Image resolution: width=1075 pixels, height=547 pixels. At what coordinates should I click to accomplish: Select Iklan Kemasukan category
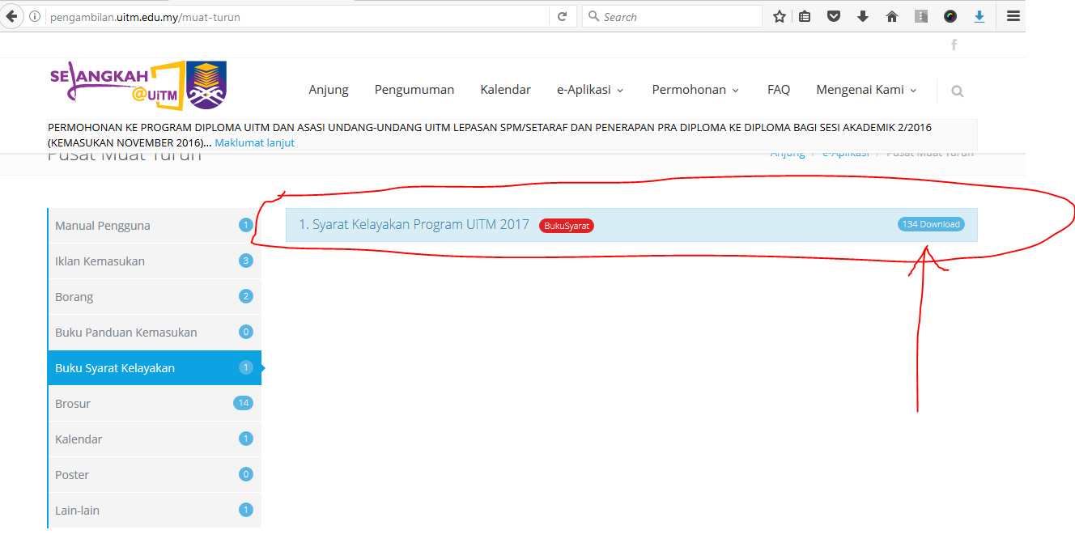tap(155, 261)
